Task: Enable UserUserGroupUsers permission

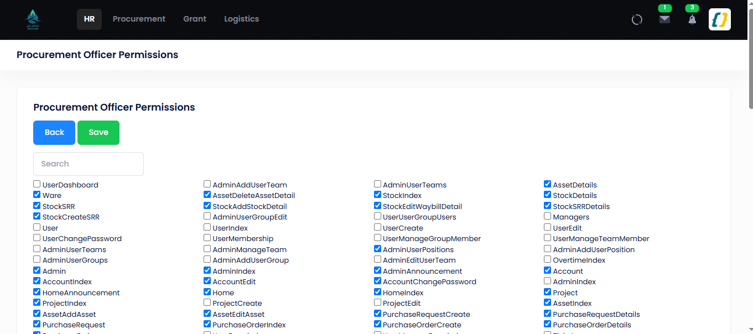Action: [x=378, y=216]
